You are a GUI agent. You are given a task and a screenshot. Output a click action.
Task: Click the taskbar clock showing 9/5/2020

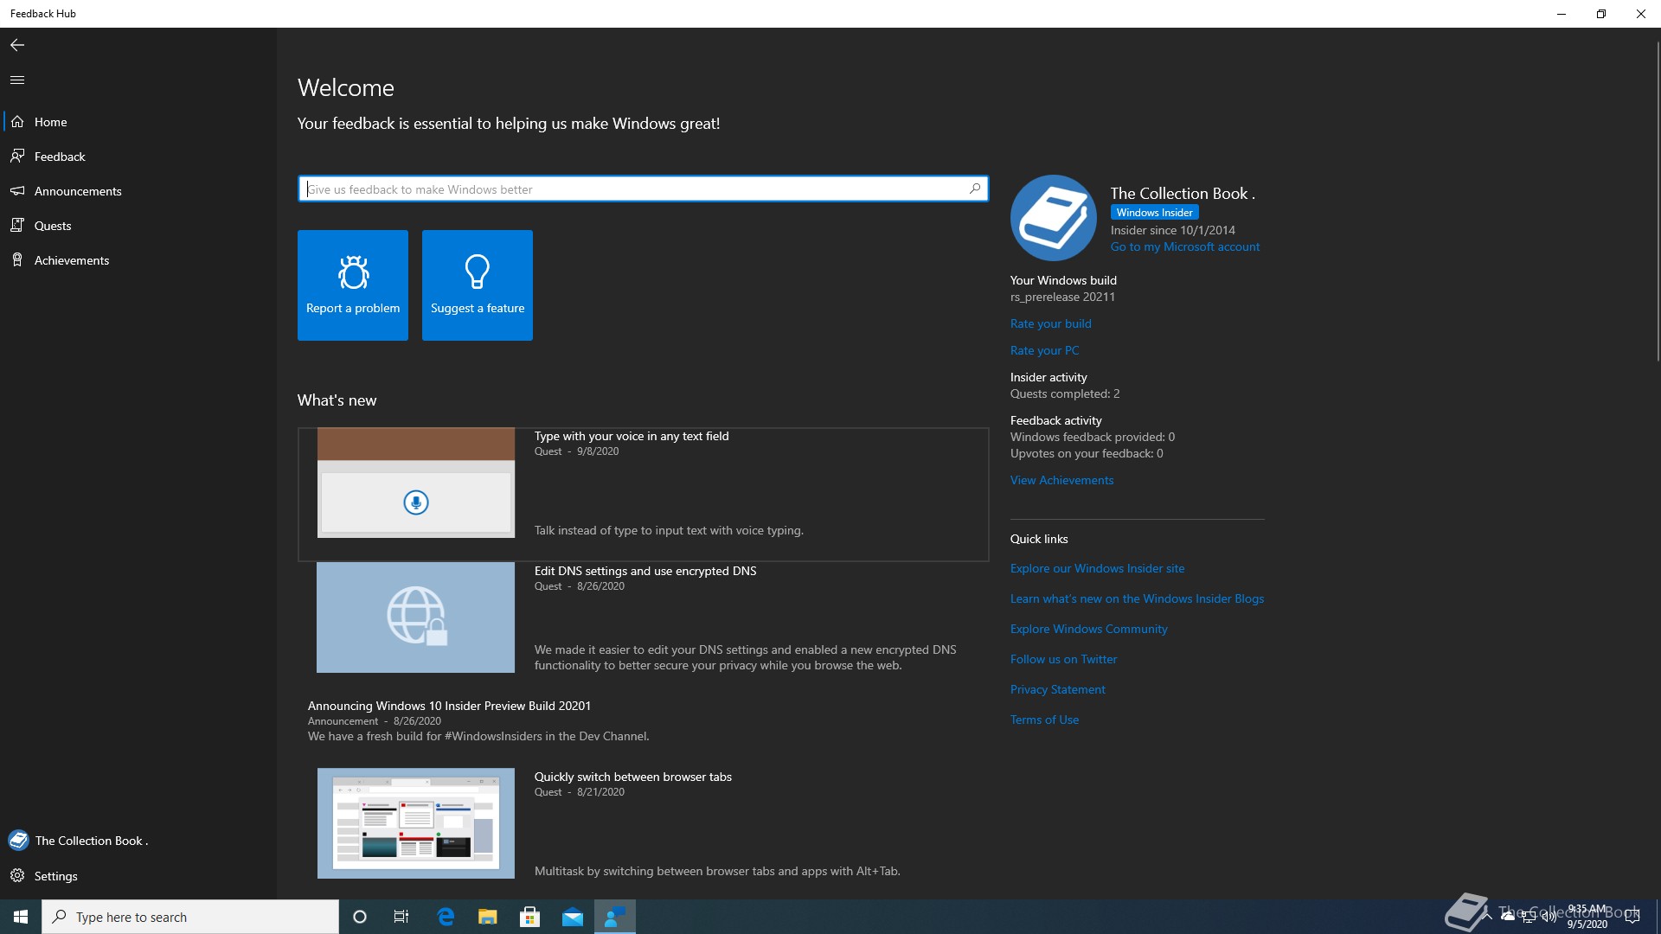point(1587,917)
